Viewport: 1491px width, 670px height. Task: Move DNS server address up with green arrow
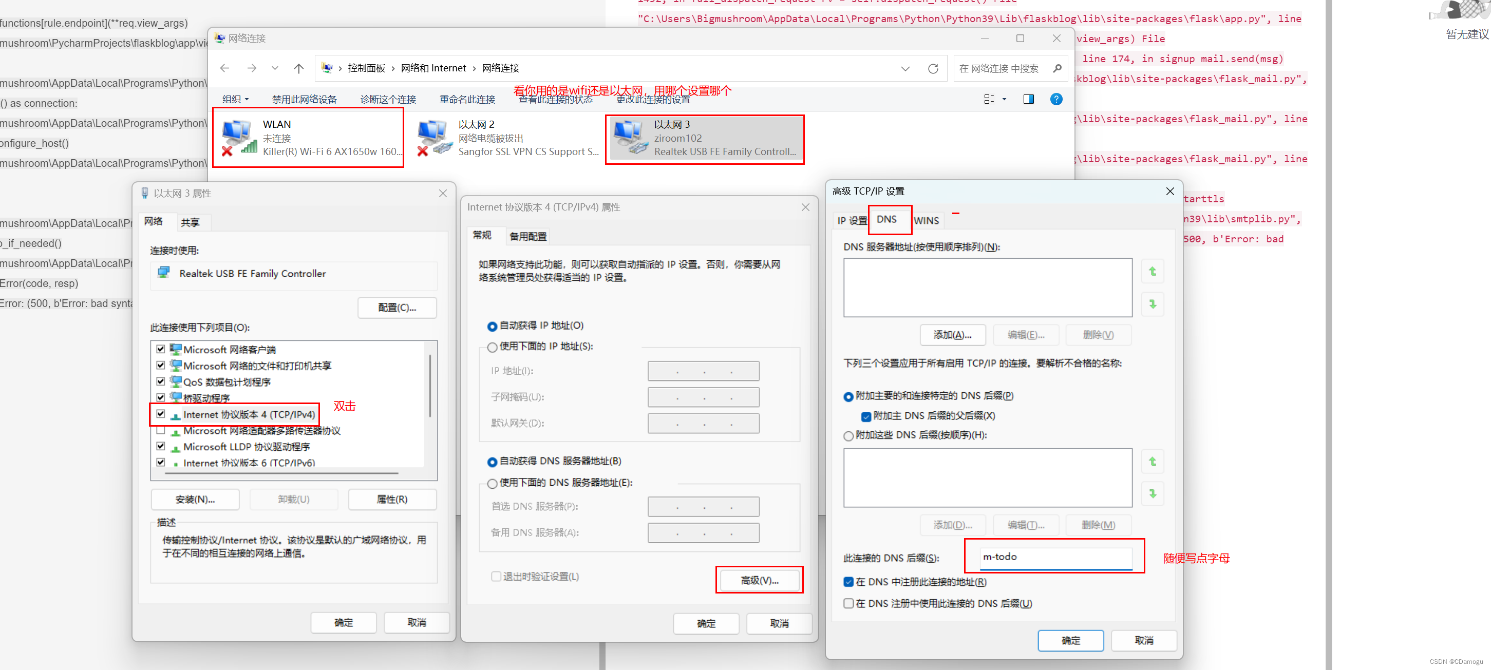tap(1153, 270)
